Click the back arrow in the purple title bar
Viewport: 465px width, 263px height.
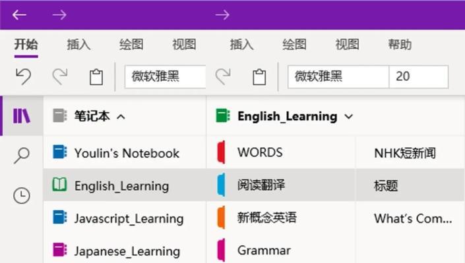[x=19, y=14]
